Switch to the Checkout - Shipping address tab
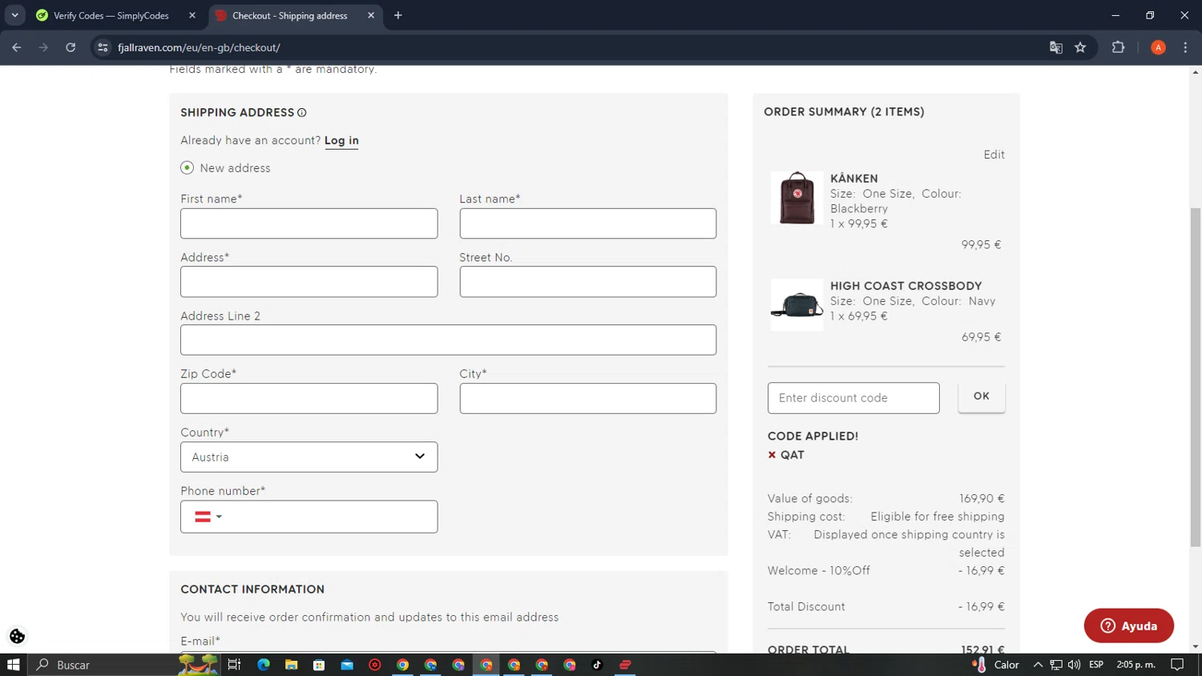 tap(295, 15)
